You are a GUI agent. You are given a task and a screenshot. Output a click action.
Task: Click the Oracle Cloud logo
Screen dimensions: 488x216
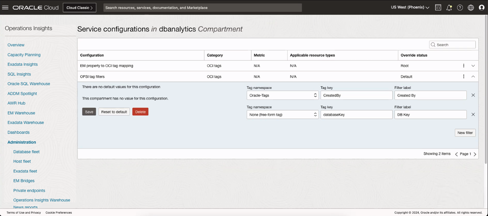35,7
